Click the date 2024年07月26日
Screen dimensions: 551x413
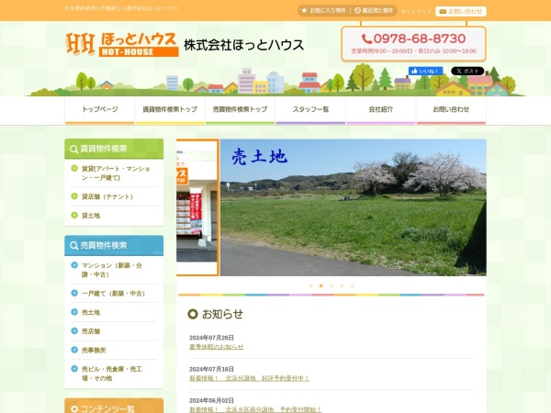pyautogui.click(x=211, y=338)
